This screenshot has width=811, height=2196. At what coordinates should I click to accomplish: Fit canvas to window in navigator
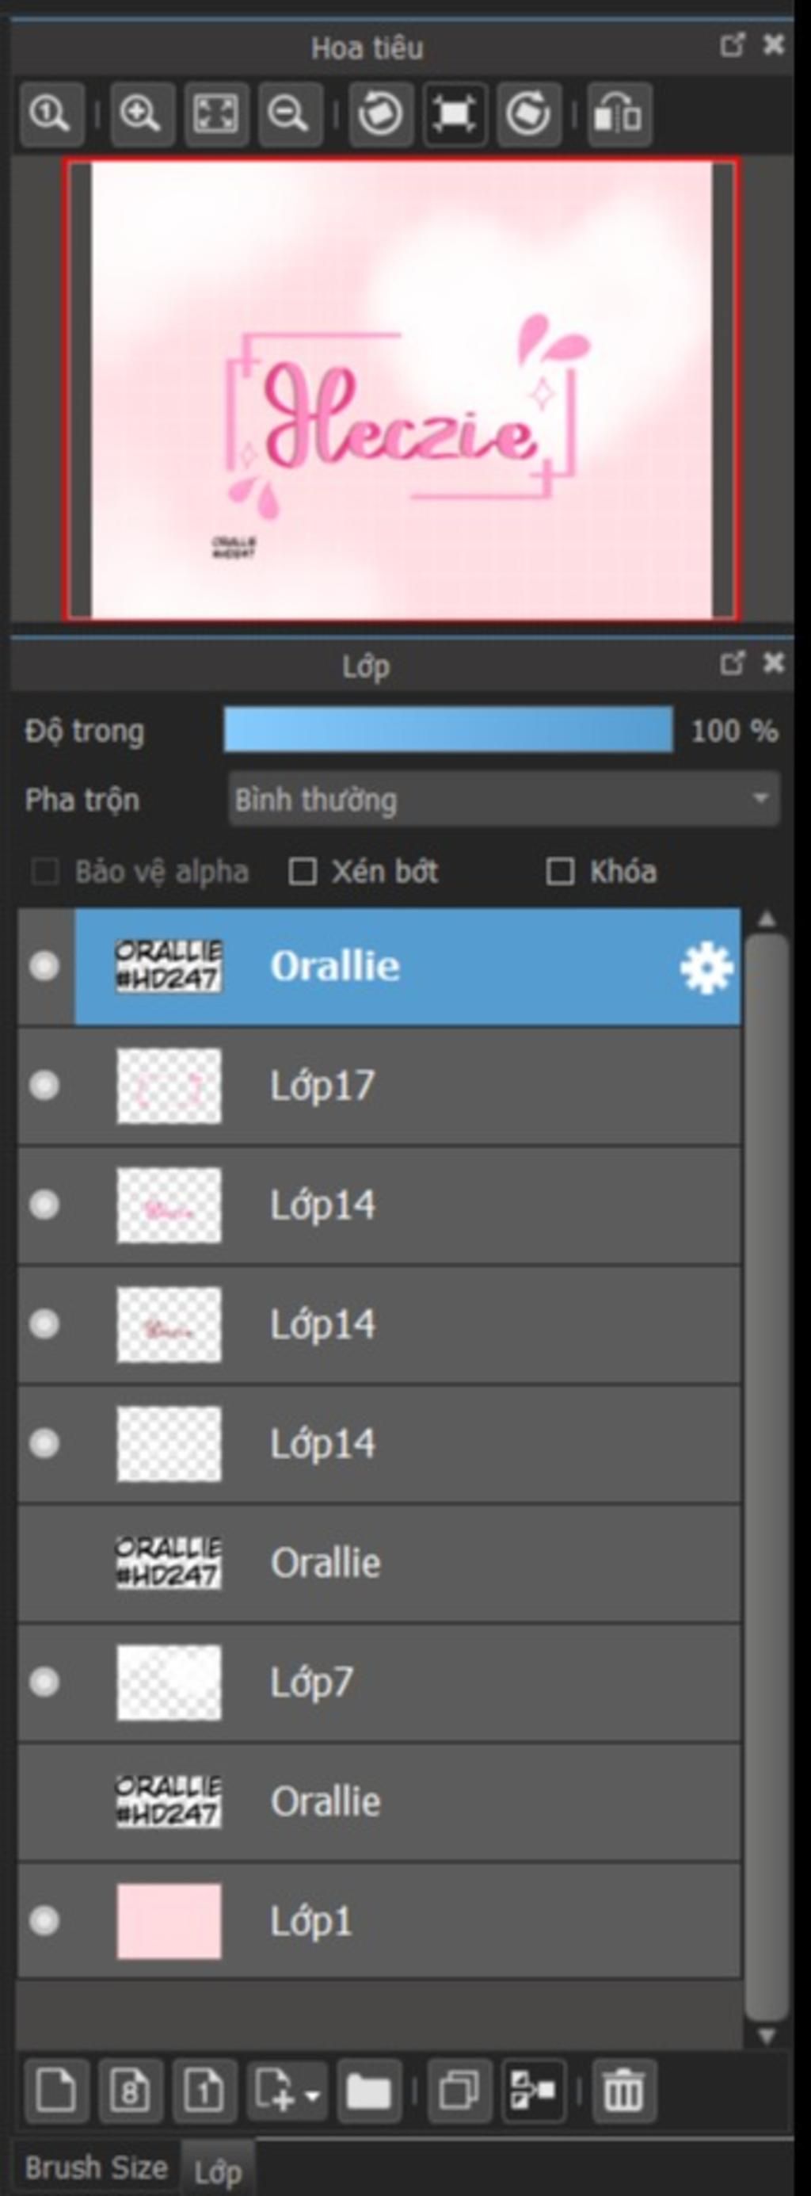[216, 114]
